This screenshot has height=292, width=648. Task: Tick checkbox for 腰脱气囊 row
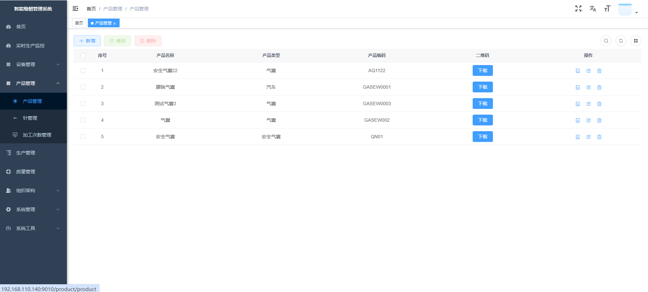point(83,87)
